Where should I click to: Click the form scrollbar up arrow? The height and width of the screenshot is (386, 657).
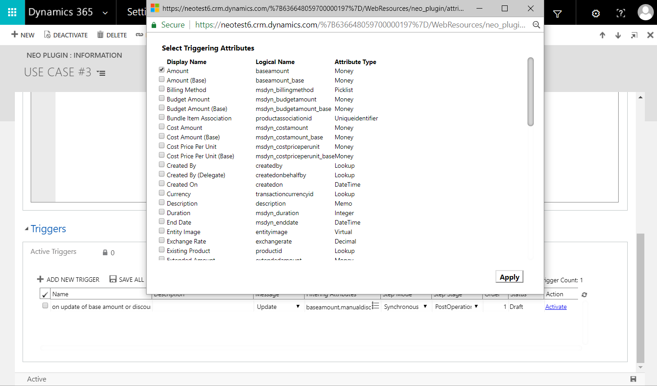point(640,97)
